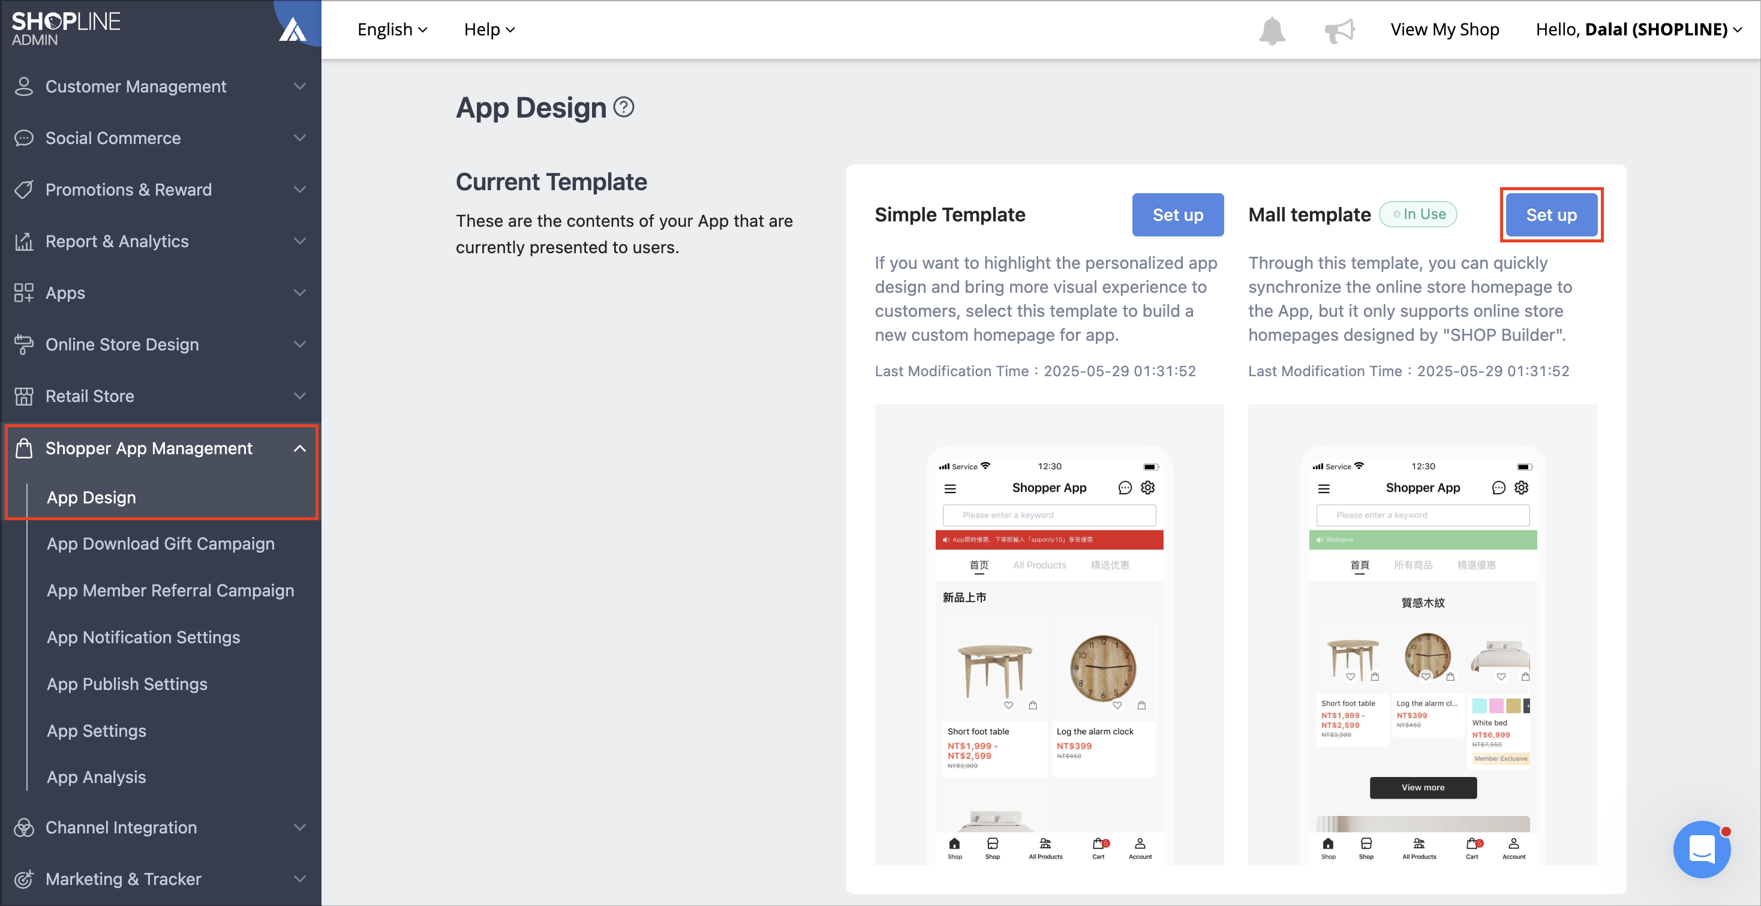Open App Publish Settings
Image resolution: width=1761 pixels, height=906 pixels.
tap(127, 684)
